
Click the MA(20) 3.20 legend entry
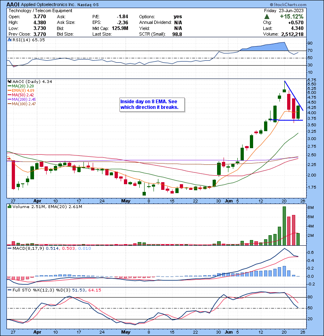21,86
